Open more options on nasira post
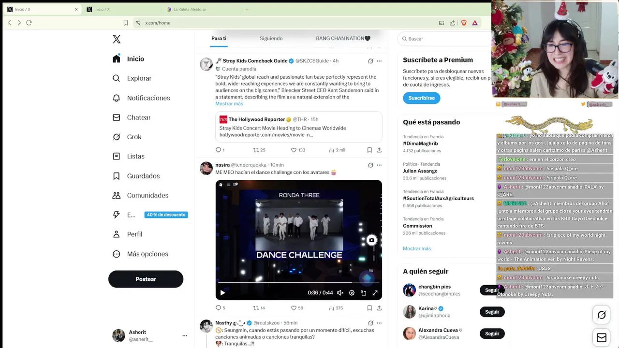The height and width of the screenshot is (348, 619). 379,165
